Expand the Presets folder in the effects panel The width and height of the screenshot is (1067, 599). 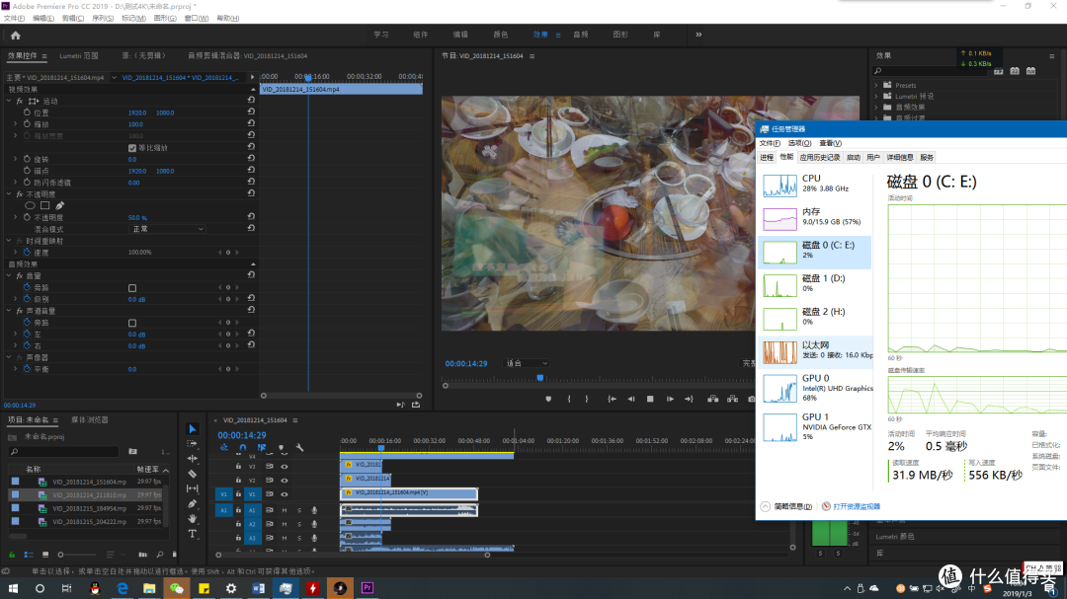(x=876, y=85)
